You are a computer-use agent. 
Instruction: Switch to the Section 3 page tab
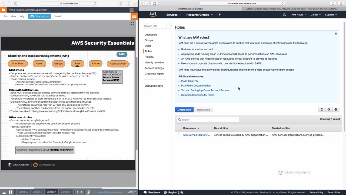point(37,192)
